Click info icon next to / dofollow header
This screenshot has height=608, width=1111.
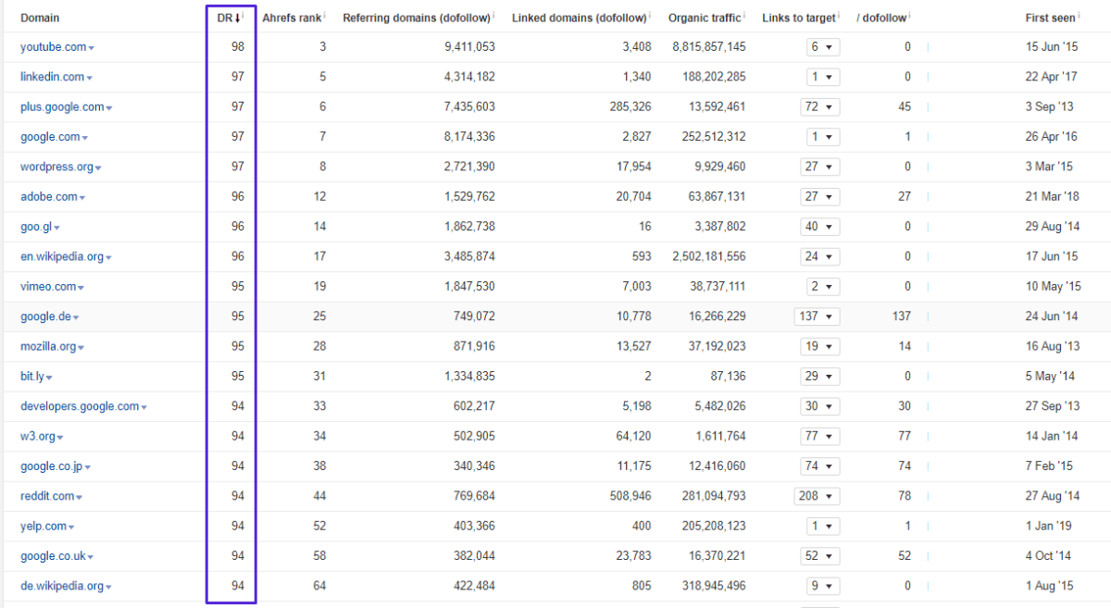908,16
